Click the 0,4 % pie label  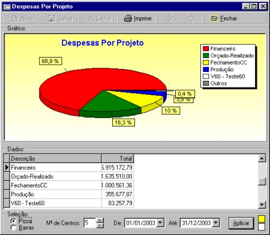[x=185, y=94]
